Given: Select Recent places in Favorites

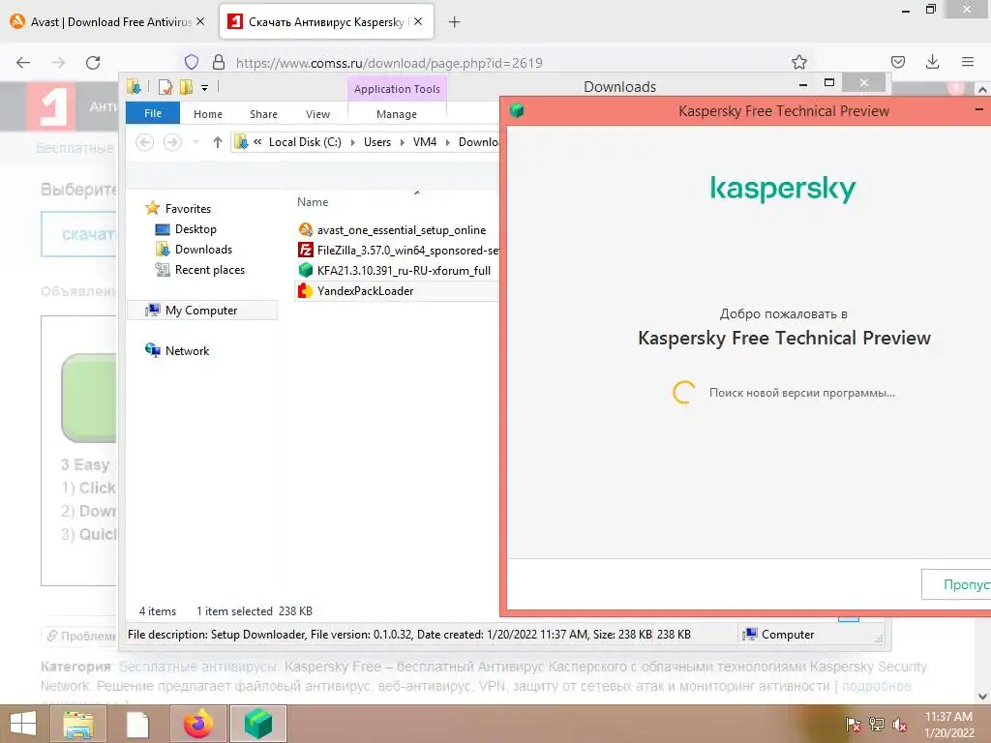Looking at the screenshot, I should point(210,270).
